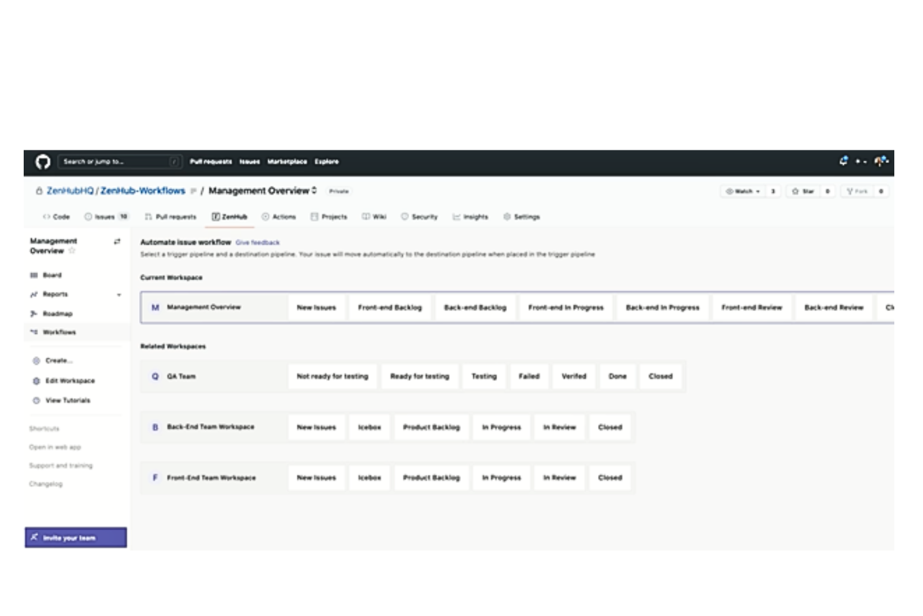The height and width of the screenshot is (616, 923).
Task: Switch to the Issues repository tab
Action: (106, 217)
